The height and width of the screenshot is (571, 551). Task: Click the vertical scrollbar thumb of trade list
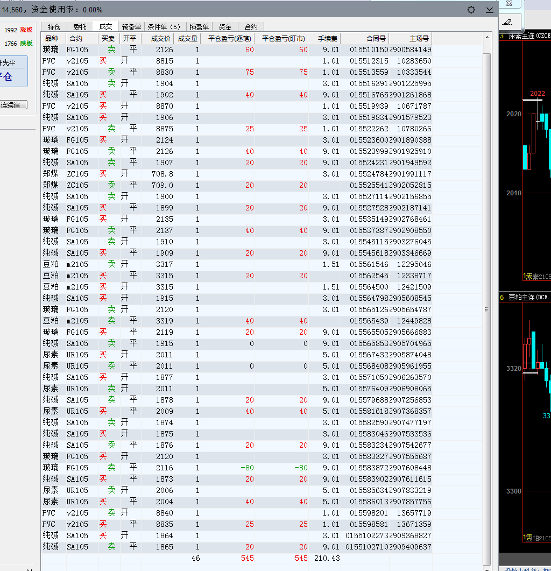click(486, 309)
